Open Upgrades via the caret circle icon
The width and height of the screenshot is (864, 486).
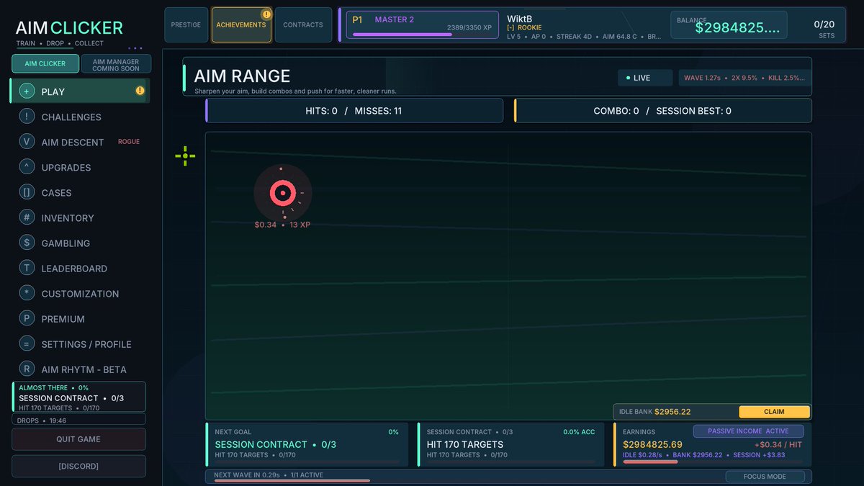pos(27,167)
